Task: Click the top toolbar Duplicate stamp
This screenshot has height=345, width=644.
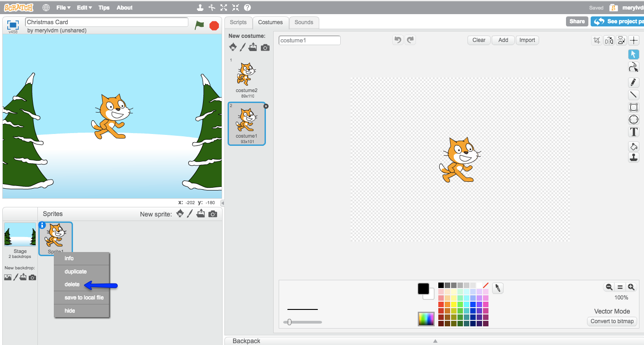Action: point(200,7)
